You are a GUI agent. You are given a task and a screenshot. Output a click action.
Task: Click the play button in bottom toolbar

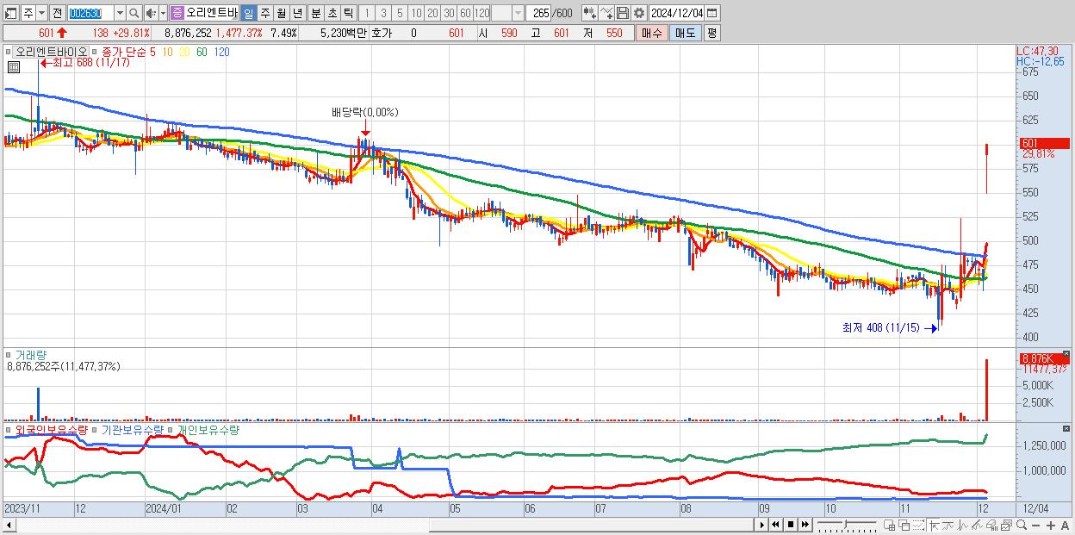click(762, 525)
